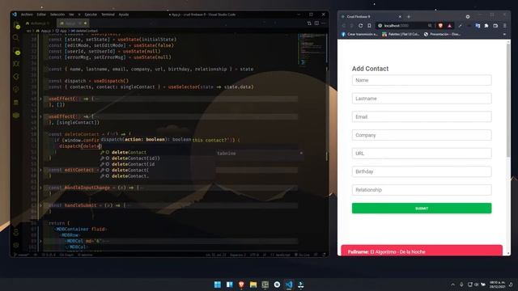The width and height of the screenshot is (518, 291).
Task: Open the editor More Actions ellipsis
Action: pos(324,23)
